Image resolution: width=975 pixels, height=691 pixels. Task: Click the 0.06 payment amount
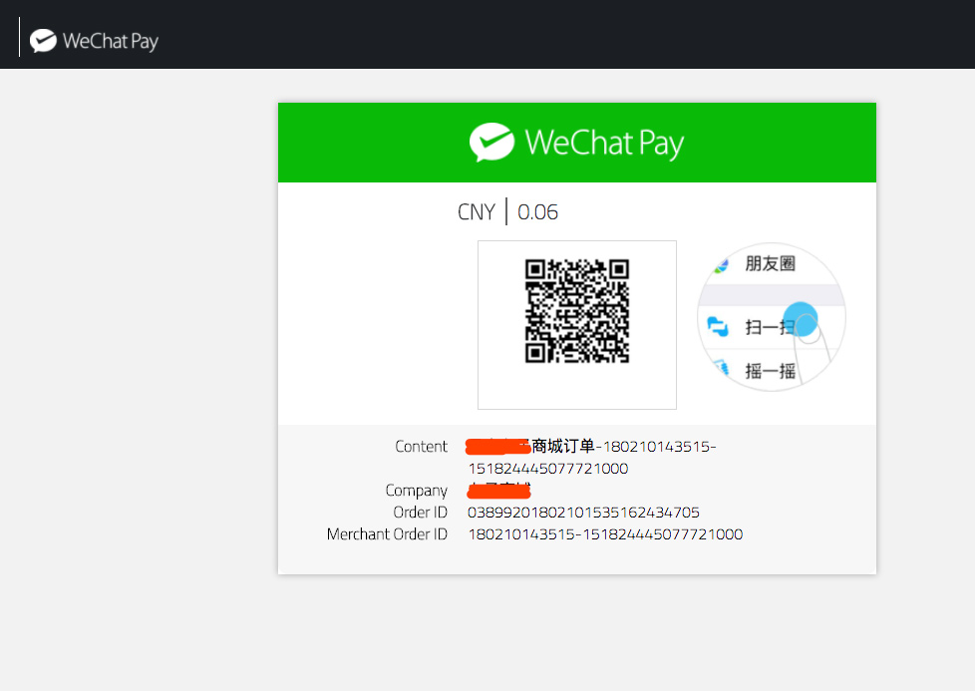click(x=538, y=212)
